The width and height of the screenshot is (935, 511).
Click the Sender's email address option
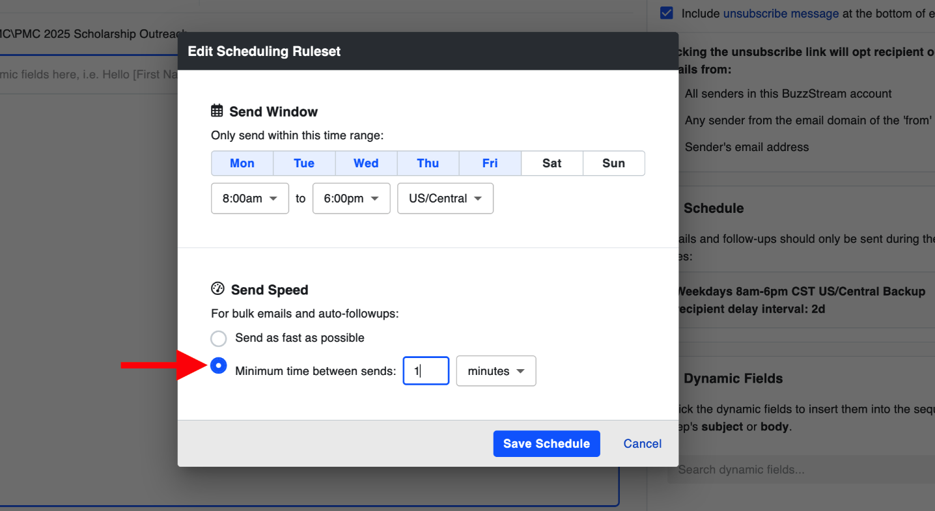point(747,147)
